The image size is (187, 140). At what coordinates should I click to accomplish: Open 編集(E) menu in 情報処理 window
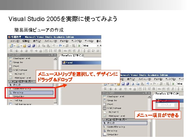26,41
